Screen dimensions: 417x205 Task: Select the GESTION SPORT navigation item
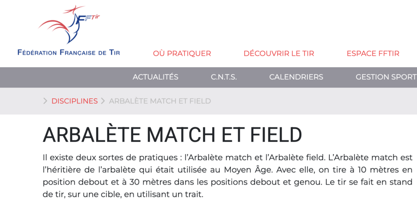pyautogui.click(x=386, y=77)
